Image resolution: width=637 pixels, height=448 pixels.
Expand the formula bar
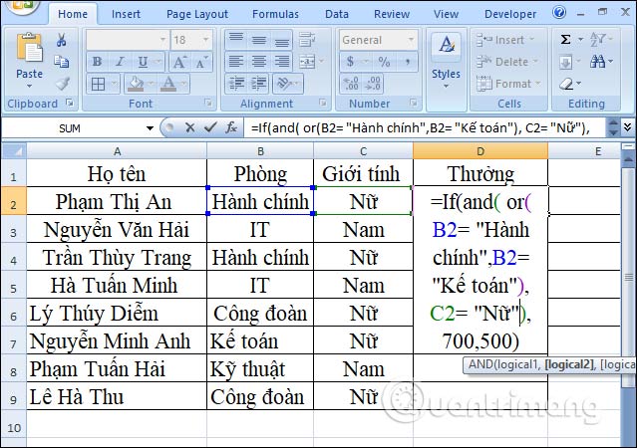(628, 127)
